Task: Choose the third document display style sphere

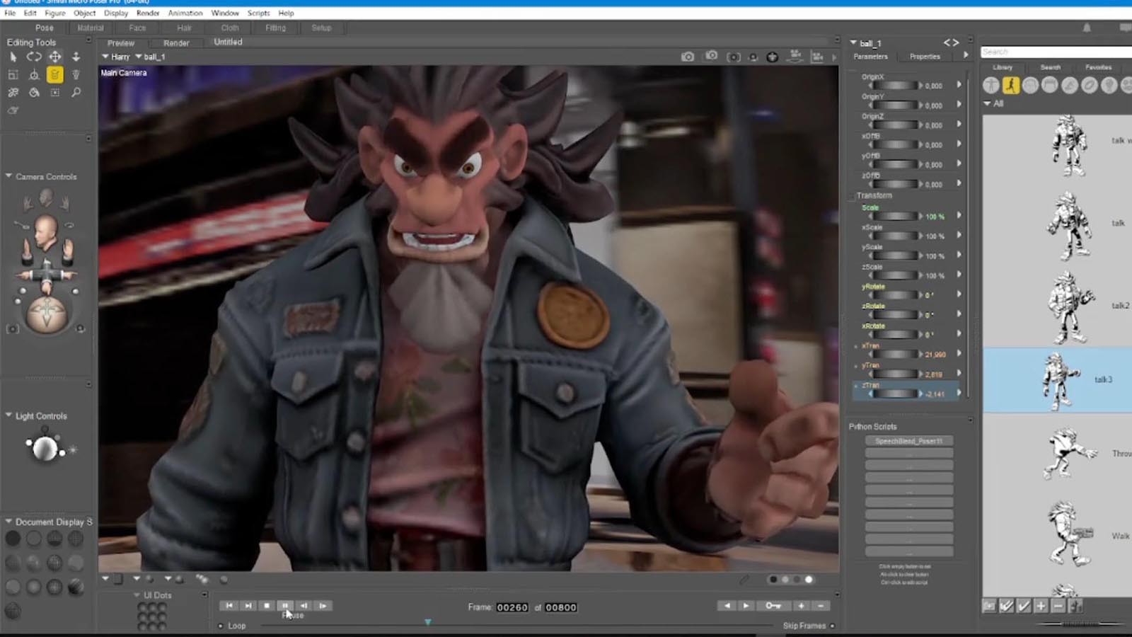Action: pos(54,539)
